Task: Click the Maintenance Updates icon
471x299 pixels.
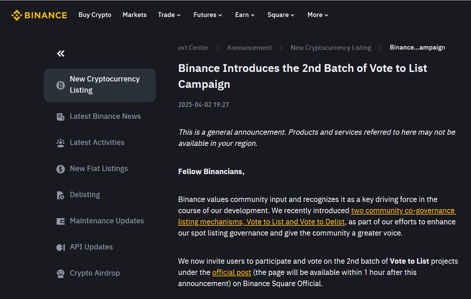Action: (60, 221)
